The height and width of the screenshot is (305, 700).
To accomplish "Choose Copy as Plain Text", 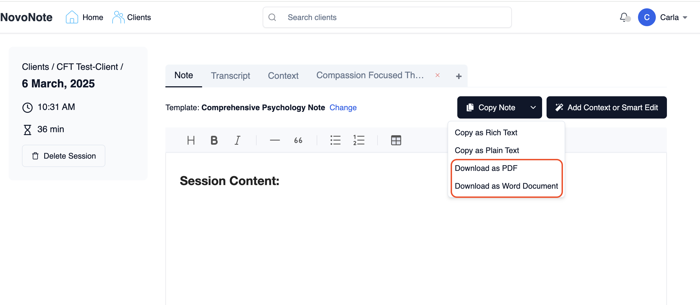I will [486, 150].
